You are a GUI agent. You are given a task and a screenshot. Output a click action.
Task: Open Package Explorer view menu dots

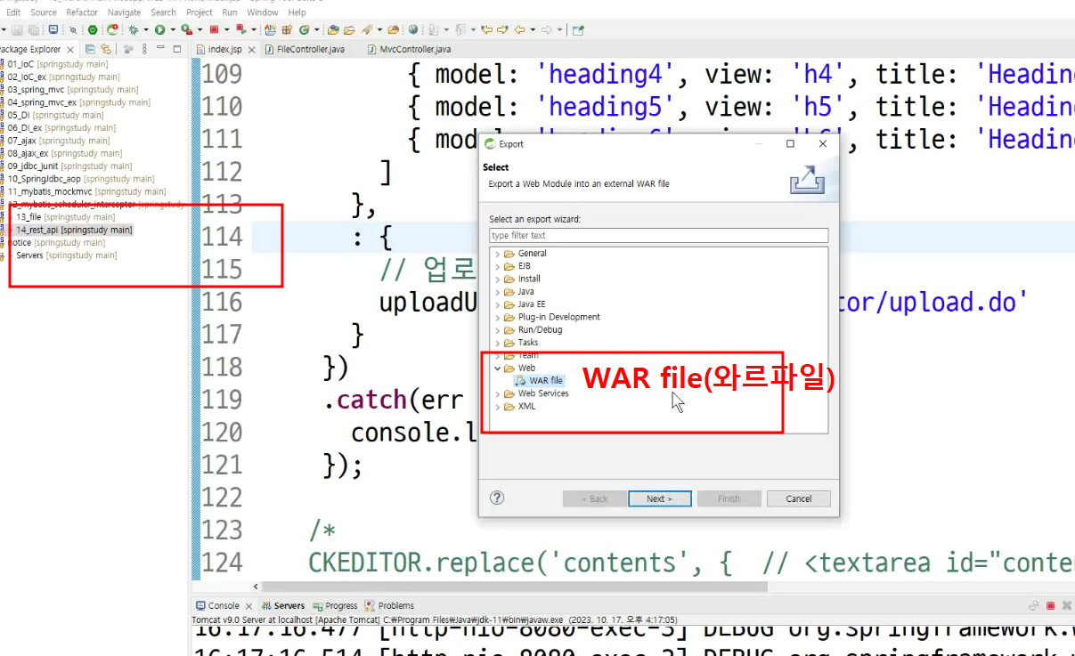coord(144,49)
